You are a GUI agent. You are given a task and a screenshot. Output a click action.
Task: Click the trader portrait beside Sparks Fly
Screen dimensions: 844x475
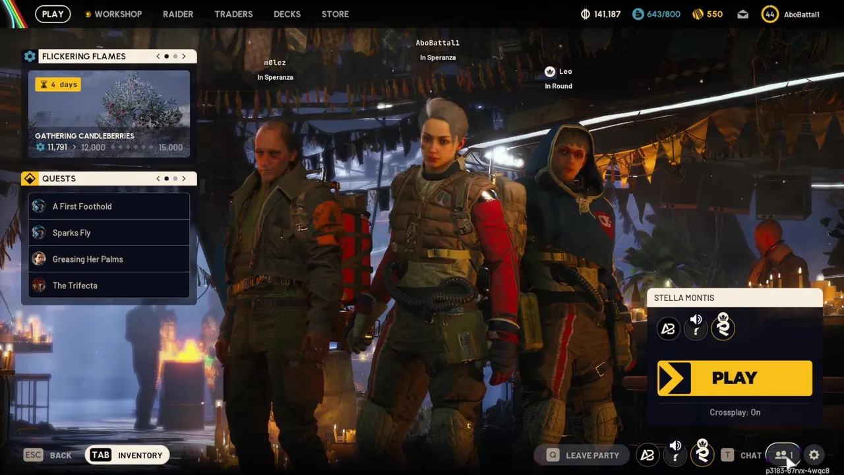pyautogui.click(x=39, y=233)
